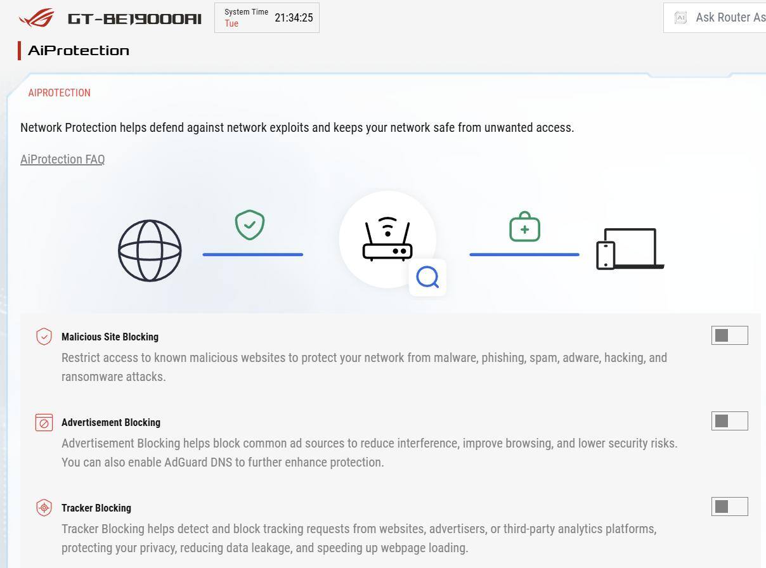This screenshot has width=766, height=568.
Task: Turn on the Advertisement Blocking switch
Action: tap(729, 421)
